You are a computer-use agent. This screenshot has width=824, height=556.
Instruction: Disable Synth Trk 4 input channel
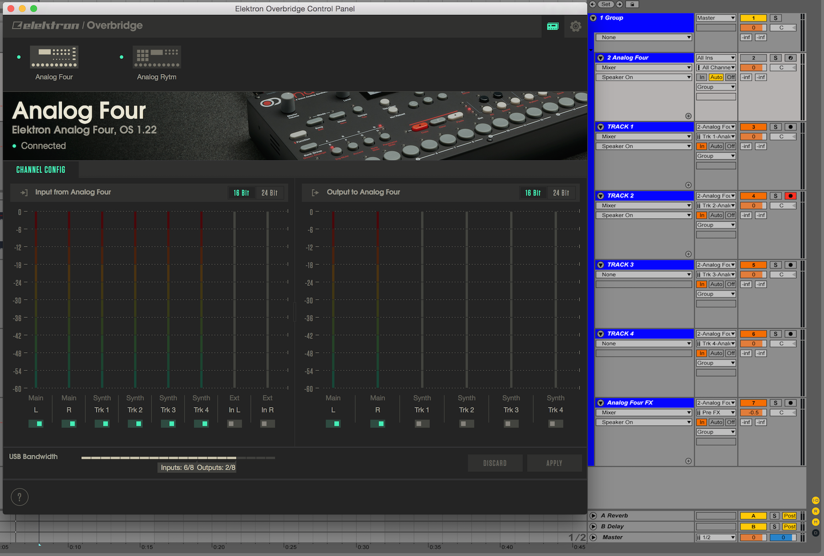click(201, 424)
